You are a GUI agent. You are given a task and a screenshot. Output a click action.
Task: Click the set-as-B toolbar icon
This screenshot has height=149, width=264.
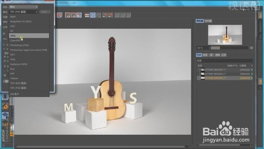[x=110, y=15]
